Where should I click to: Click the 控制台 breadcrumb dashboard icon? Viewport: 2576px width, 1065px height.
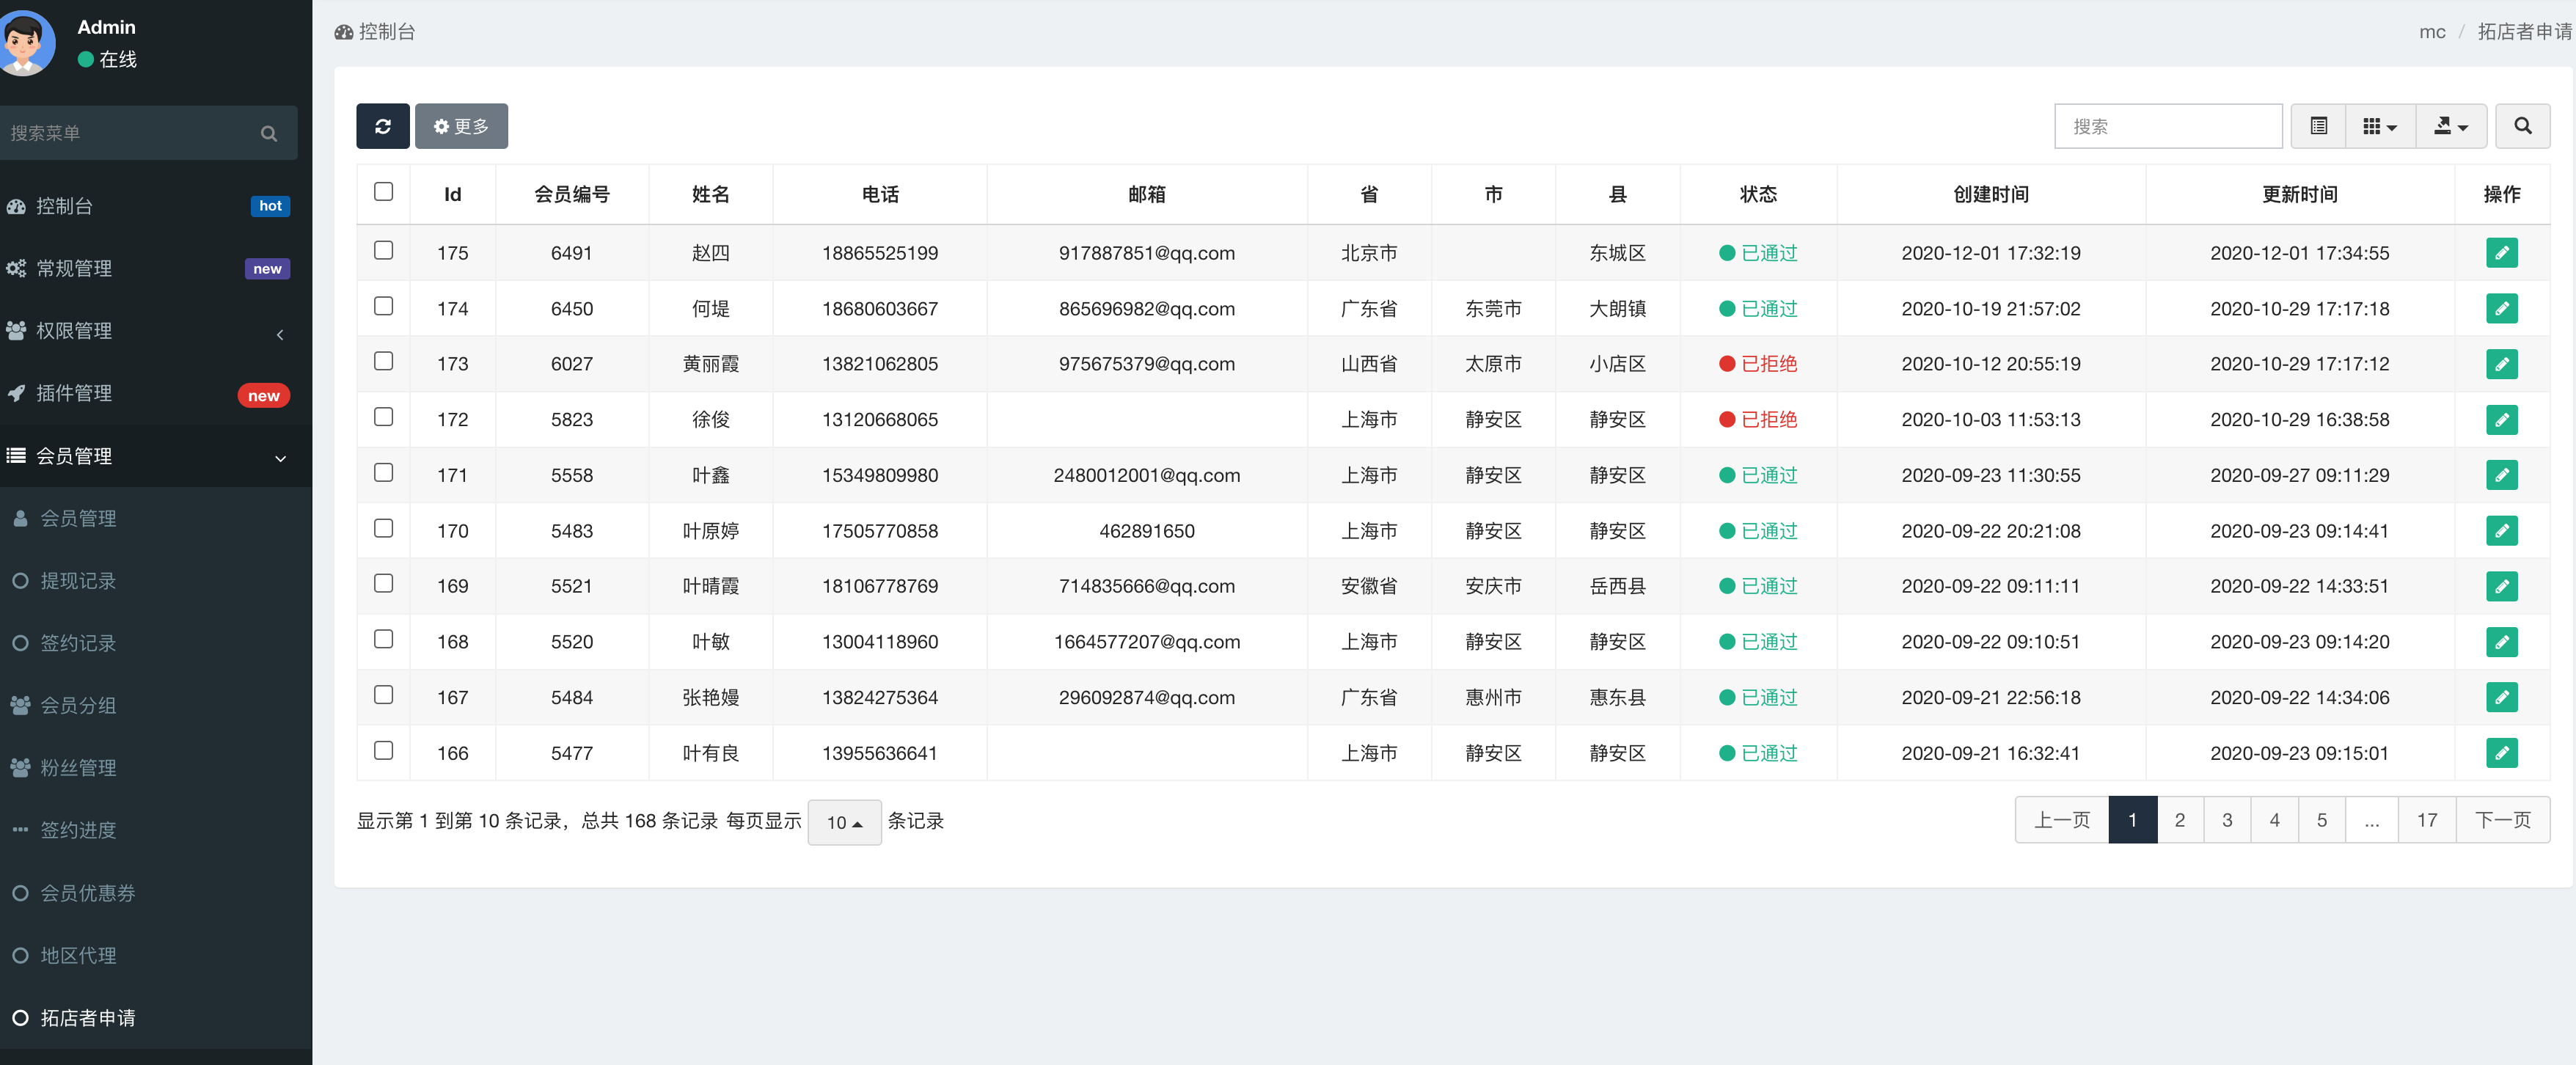coord(344,32)
